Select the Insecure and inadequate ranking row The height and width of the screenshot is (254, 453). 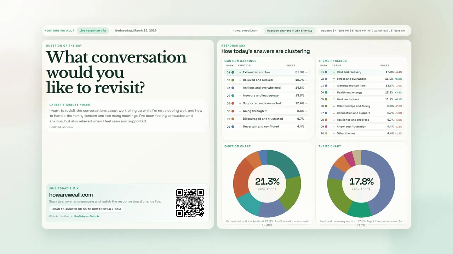coord(267,96)
